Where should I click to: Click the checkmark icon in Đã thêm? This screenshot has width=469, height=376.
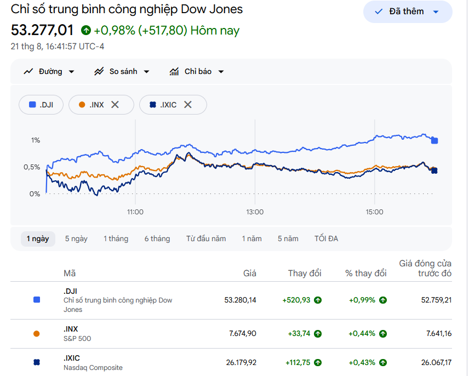(x=379, y=12)
